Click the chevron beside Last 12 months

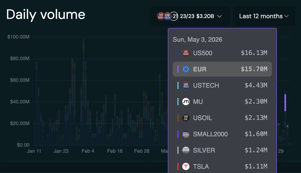(286, 17)
